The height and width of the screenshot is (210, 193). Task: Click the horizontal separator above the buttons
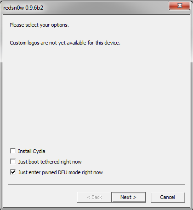tap(96, 184)
